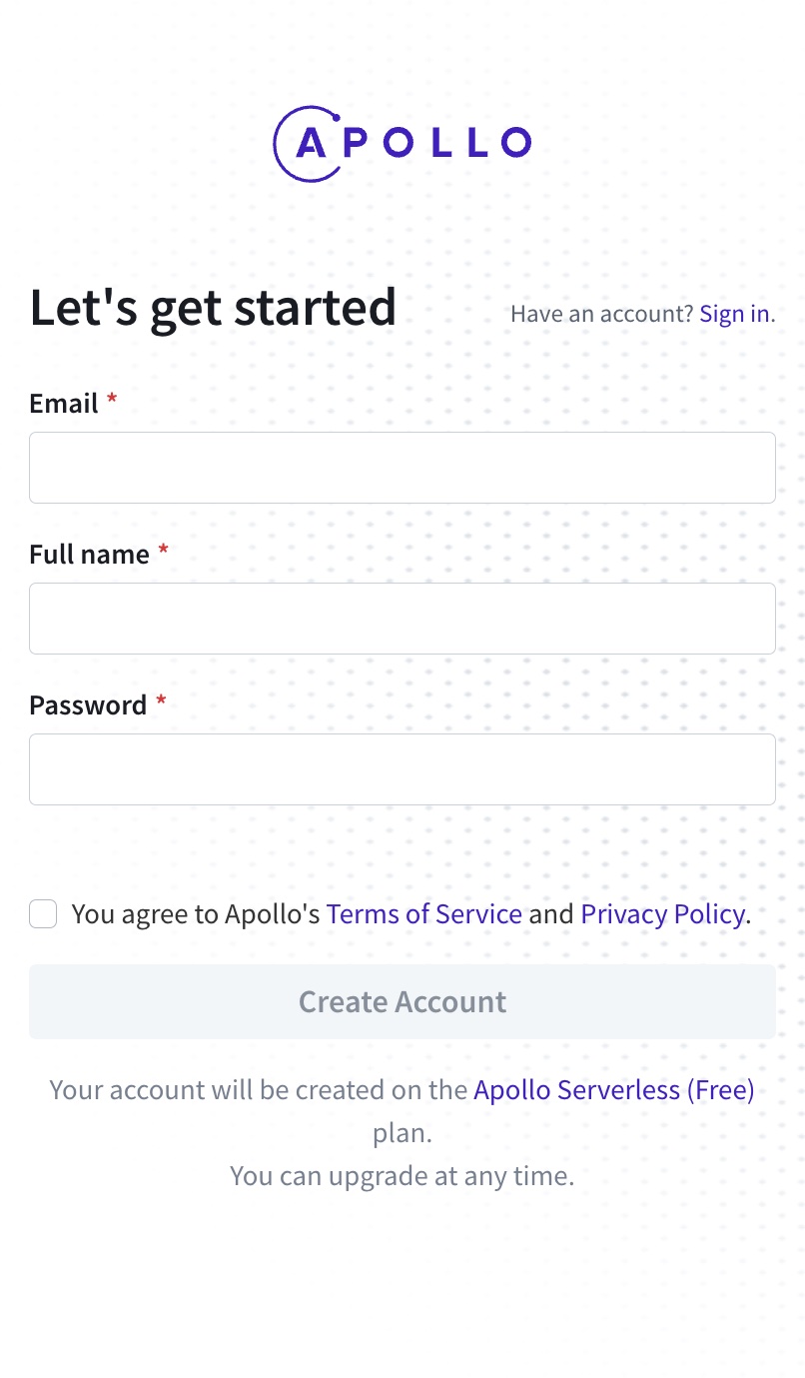Image resolution: width=805 pixels, height=1378 pixels.
Task: Open the Apollo Serverless (Free) plan details
Action: click(613, 1089)
